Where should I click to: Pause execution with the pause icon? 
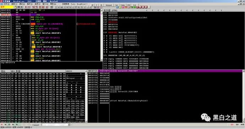29,7
